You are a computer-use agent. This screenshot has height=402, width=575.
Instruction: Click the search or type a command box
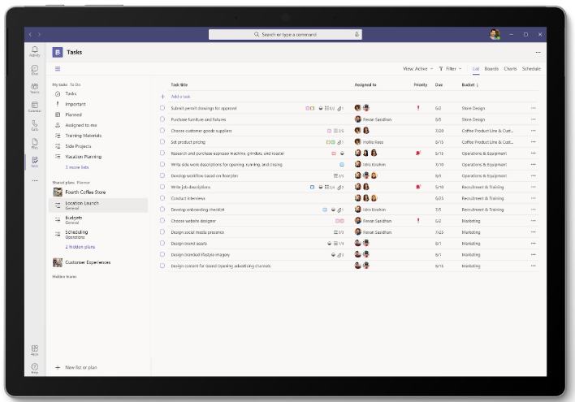(x=284, y=35)
